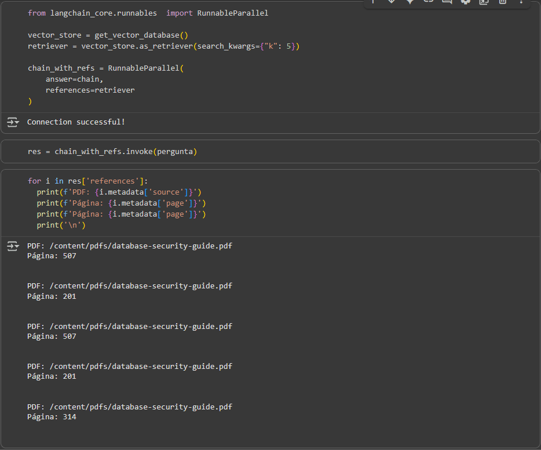Click into the chain_with_refs.invoke(pergunta) cell
The width and height of the screenshot is (541, 450).
[x=112, y=152]
